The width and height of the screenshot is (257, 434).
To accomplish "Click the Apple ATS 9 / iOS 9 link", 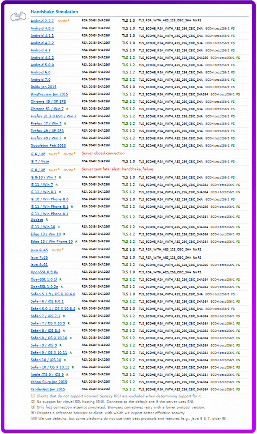I will click(47, 374).
